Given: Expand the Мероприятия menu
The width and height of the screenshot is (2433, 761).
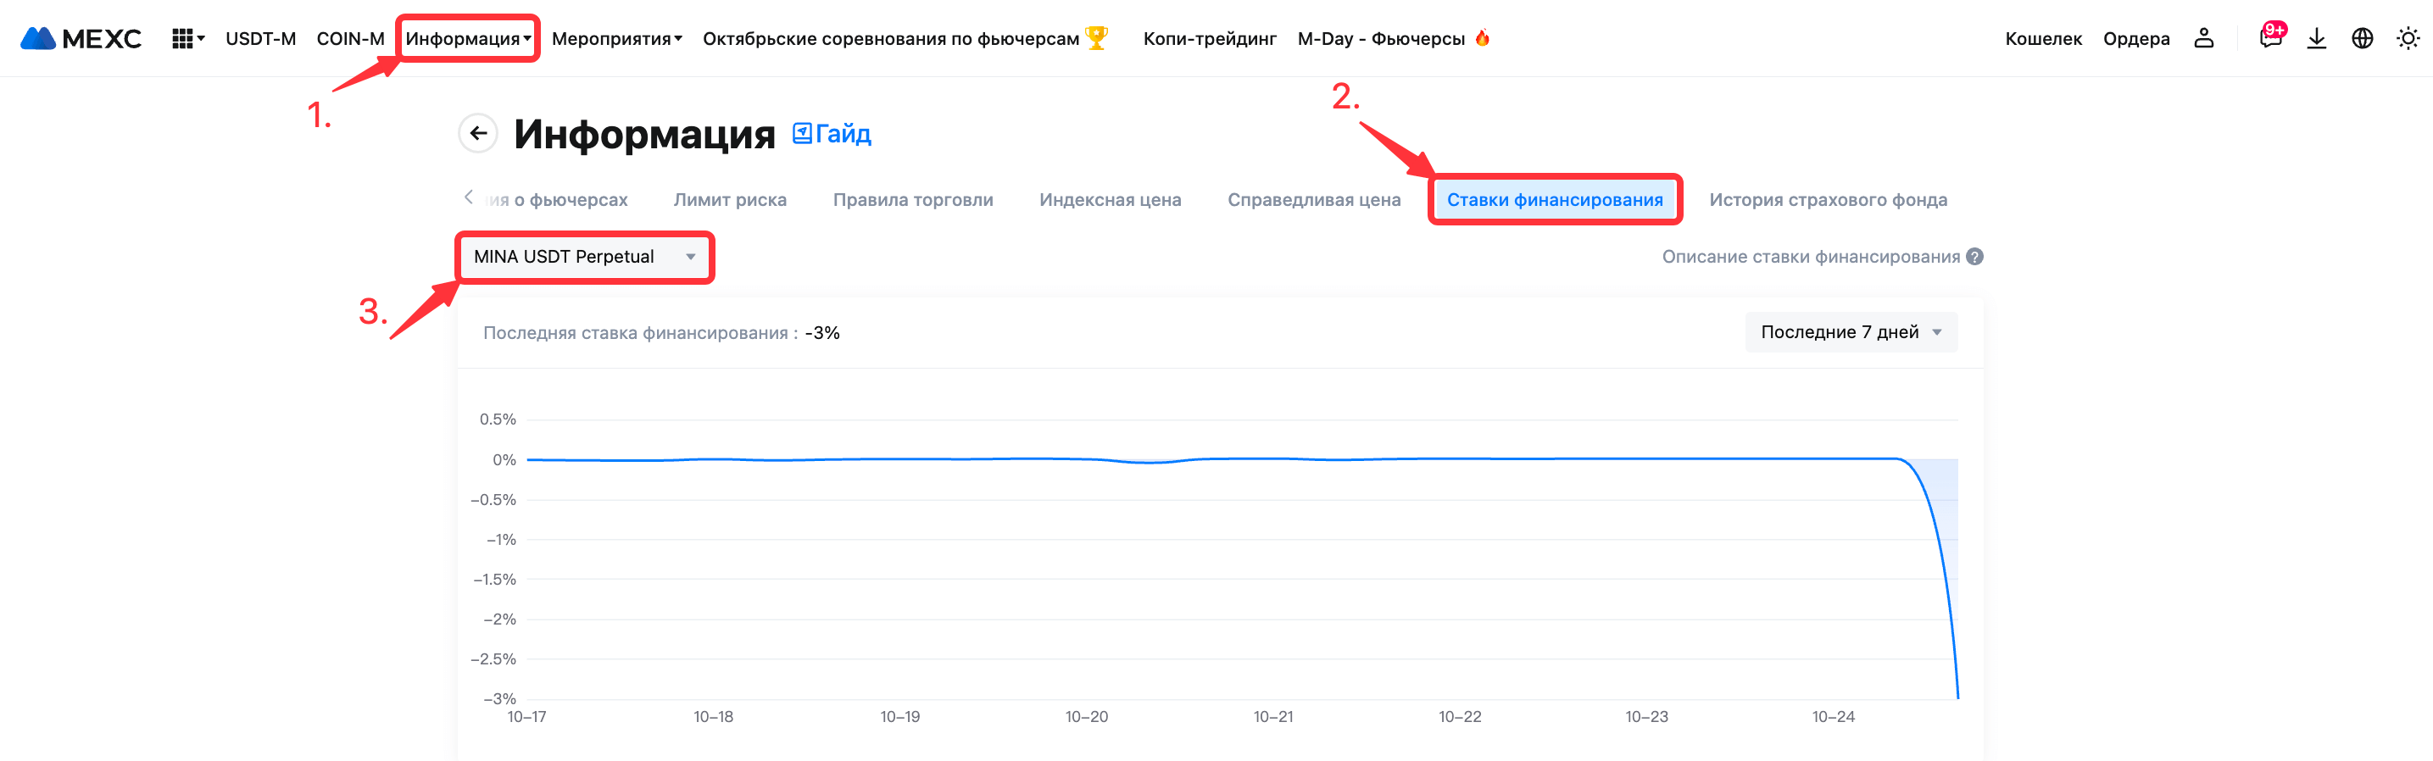Looking at the screenshot, I should tap(615, 39).
